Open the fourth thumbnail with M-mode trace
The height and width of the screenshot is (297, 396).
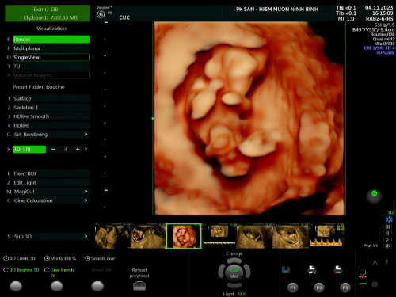click(x=219, y=236)
